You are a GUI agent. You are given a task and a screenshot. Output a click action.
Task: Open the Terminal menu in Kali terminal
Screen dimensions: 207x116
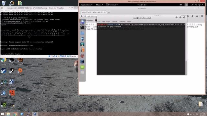pos(122,22)
